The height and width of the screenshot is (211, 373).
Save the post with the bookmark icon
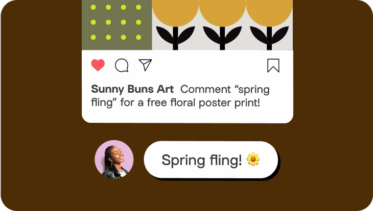[273, 66]
